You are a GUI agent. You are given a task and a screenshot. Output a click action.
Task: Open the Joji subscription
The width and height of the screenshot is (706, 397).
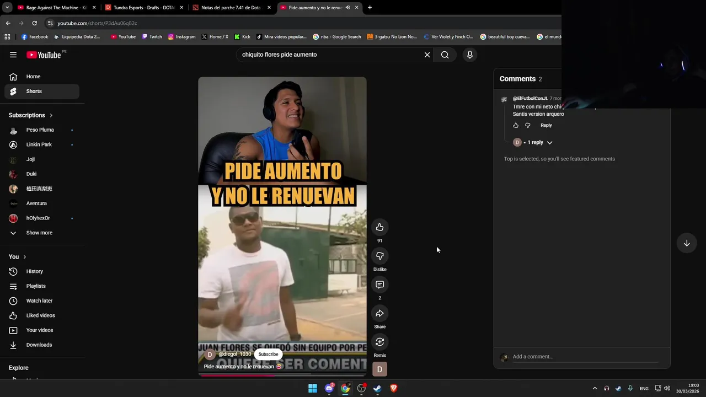(x=42, y=159)
